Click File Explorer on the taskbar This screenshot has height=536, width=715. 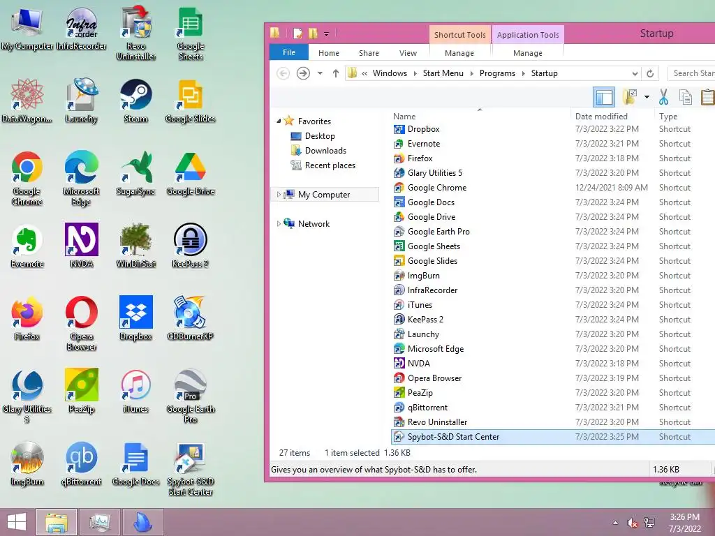pyautogui.click(x=57, y=522)
